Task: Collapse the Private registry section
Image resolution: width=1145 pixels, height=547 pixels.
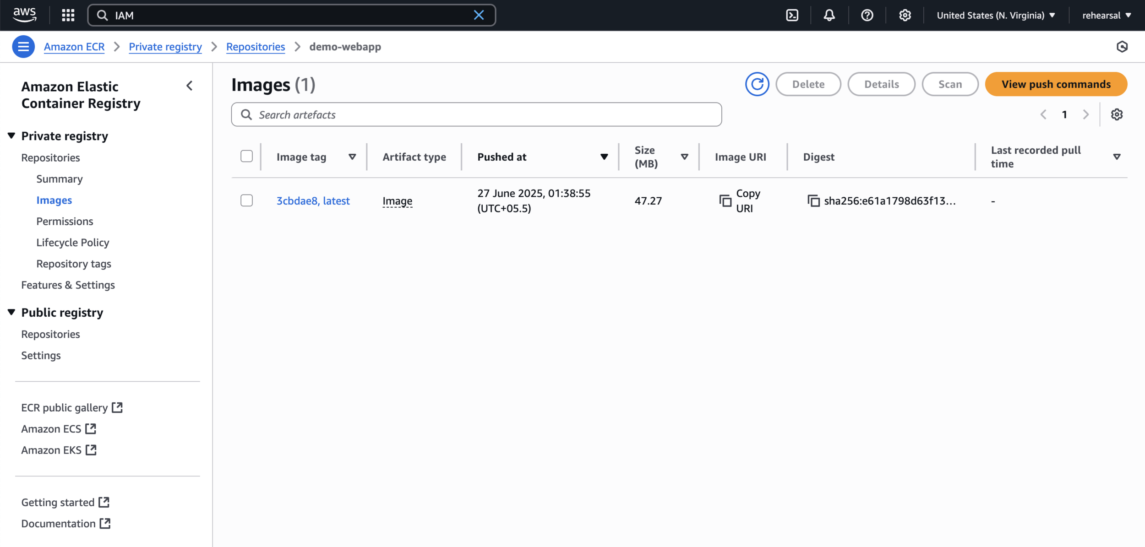Action: click(x=12, y=136)
